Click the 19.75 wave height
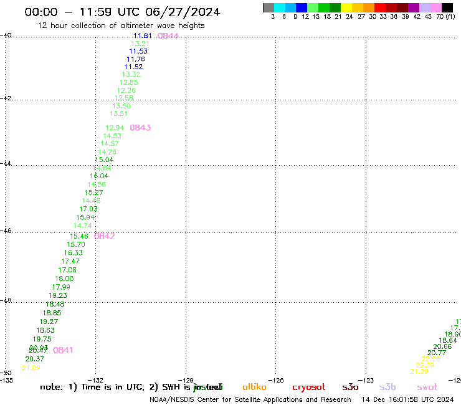 pyautogui.click(x=42, y=339)
